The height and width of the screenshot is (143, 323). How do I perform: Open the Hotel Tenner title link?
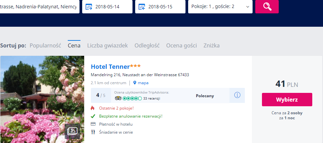pos(110,67)
